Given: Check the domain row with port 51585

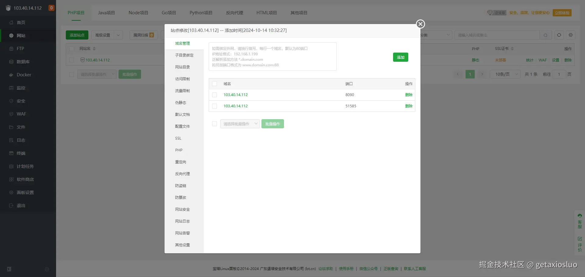Looking at the screenshot, I should coord(214,106).
